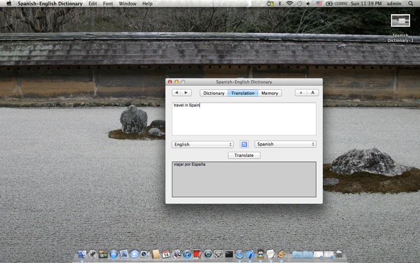
Task: Click the 'viajar por España' translation output area
Action: pyautogui.click(x=244, y=179)
